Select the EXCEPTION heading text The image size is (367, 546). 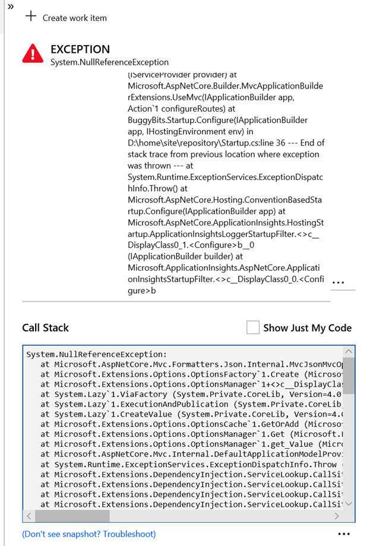80,49
